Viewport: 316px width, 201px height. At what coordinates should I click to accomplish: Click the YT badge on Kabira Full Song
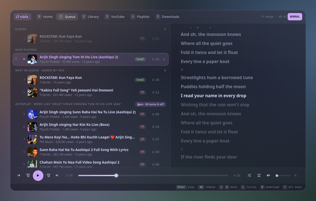pos(142,92)
